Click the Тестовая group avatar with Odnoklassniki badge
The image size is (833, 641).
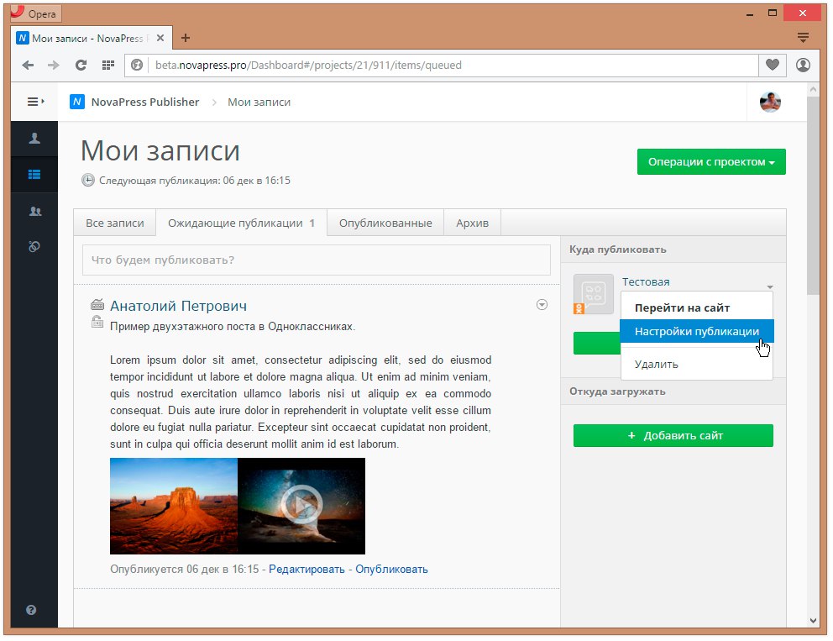pos(594,294)
